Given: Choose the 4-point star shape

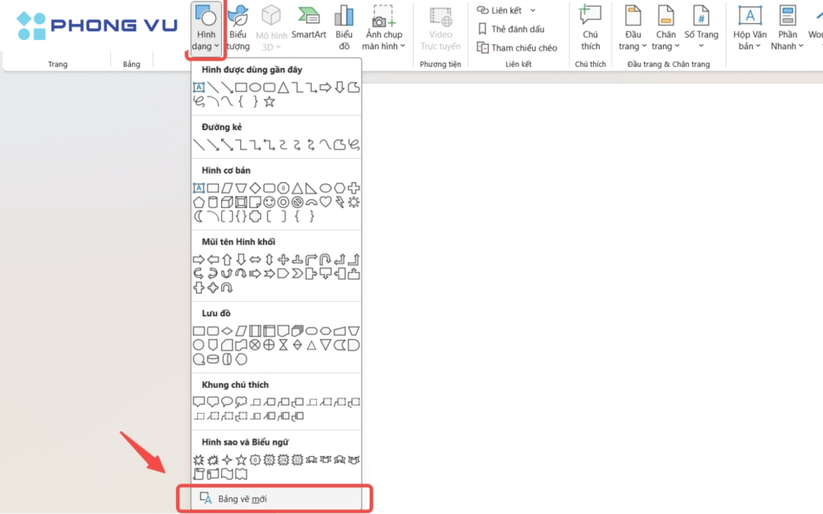Looking at the screenshot, I should coord(227,459).
